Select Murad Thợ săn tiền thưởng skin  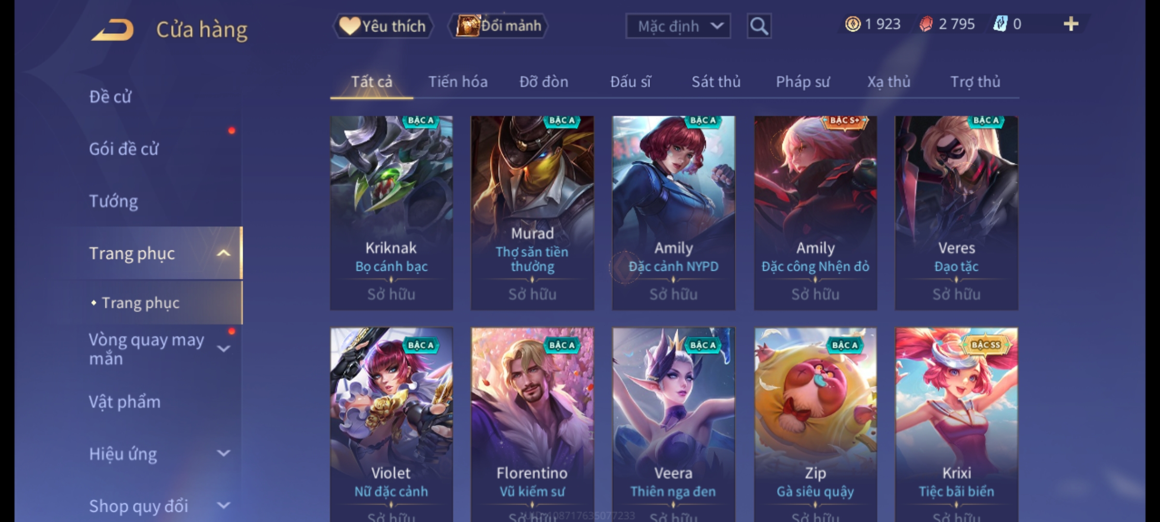(x=532, y=213)
